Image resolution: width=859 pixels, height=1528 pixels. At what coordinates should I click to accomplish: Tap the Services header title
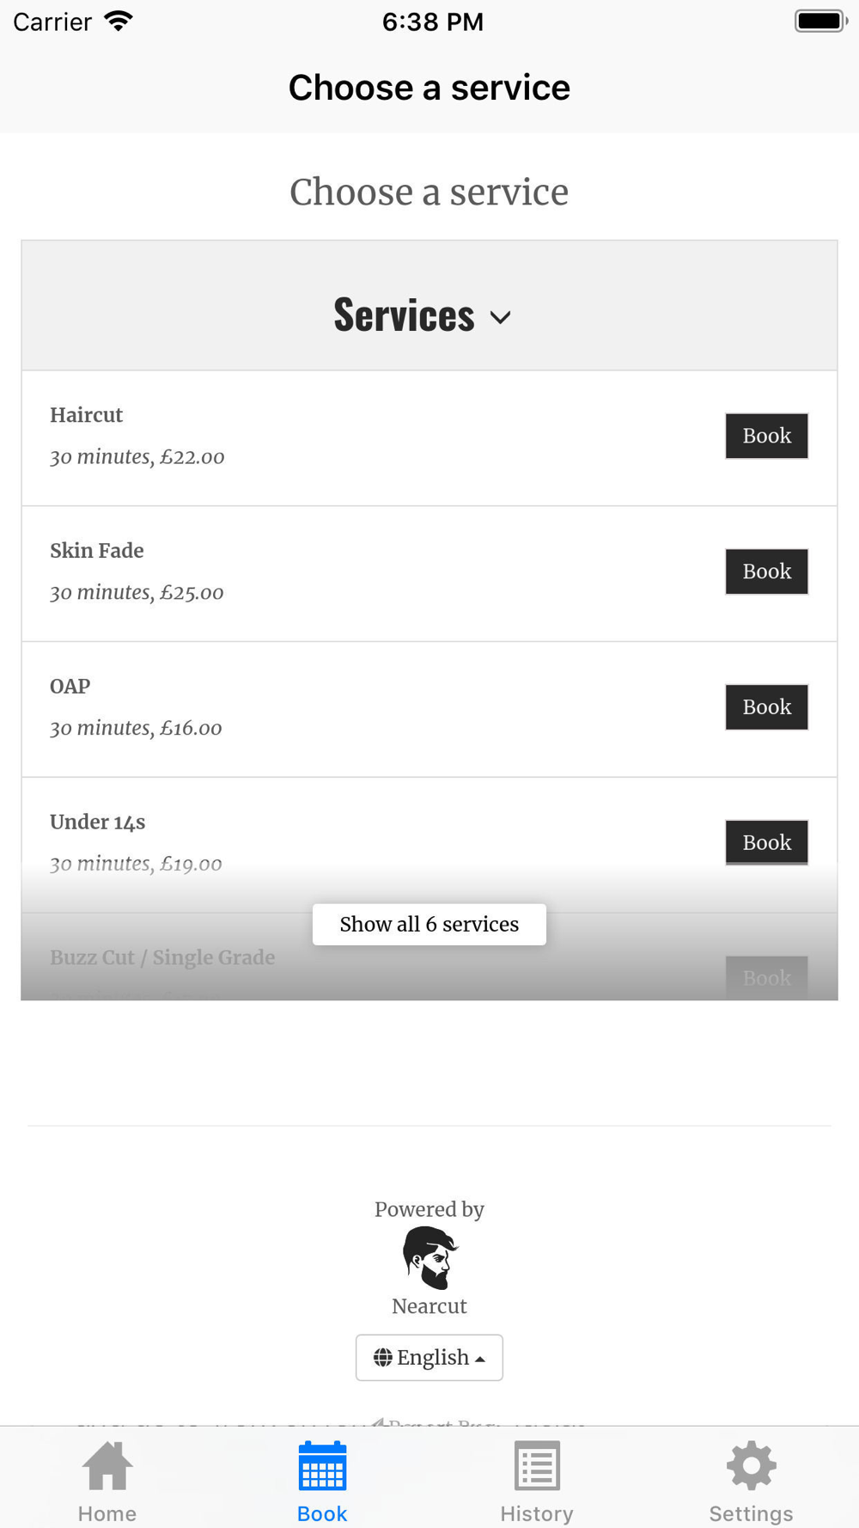click(404, 315)
